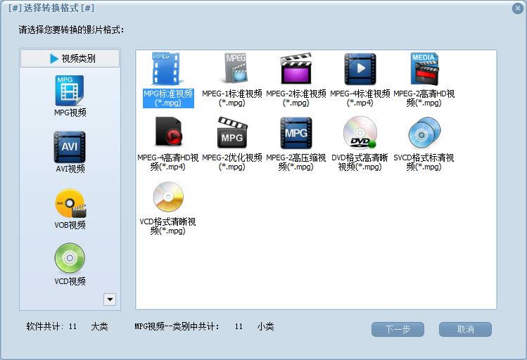
Task: Choose SVCD格式标清视频 blue discs icon
Action: click(424, 133)
